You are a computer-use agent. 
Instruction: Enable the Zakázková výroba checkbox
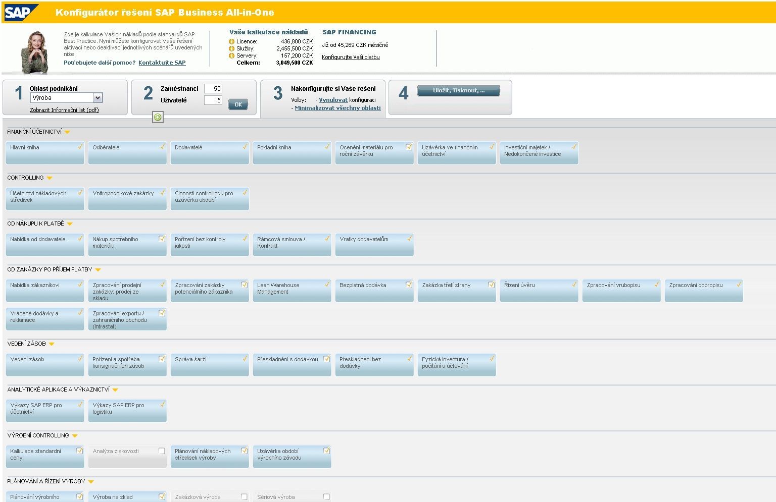pyautogui.click(x=244, y=497)
